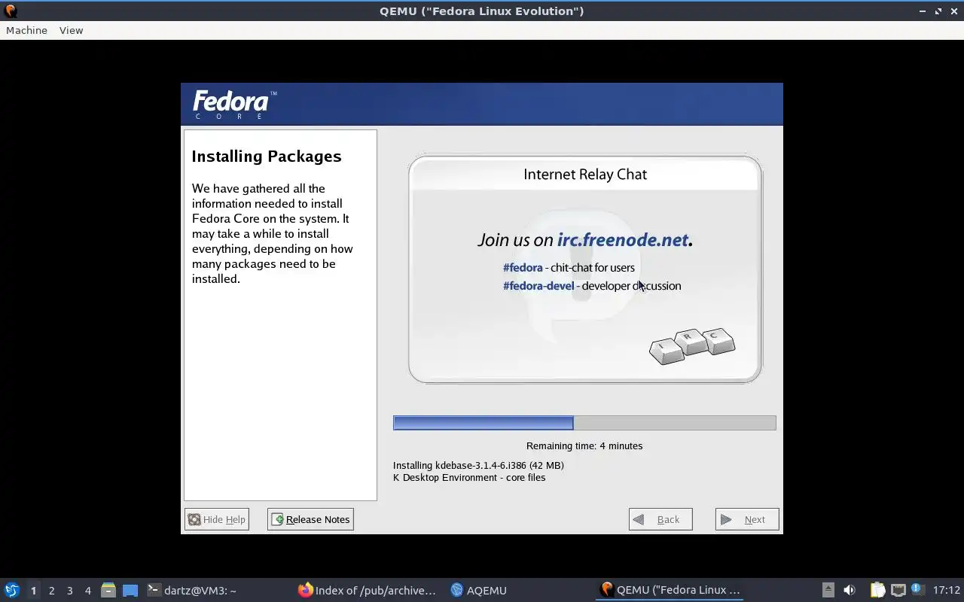Switch to the Firefox Index of /pub/archive window
Image resolution: width=964 pixels, height=602 pixels.
click(368, 590)
